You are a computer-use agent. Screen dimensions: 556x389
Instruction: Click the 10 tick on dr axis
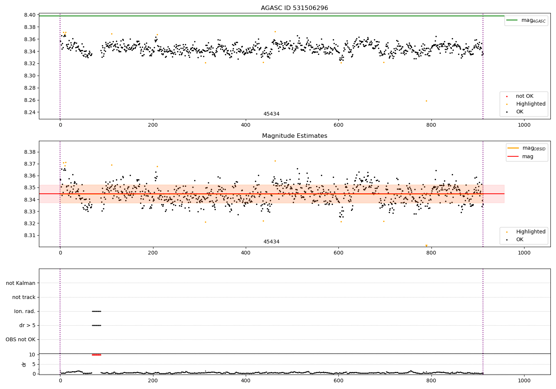click(32, 355)
